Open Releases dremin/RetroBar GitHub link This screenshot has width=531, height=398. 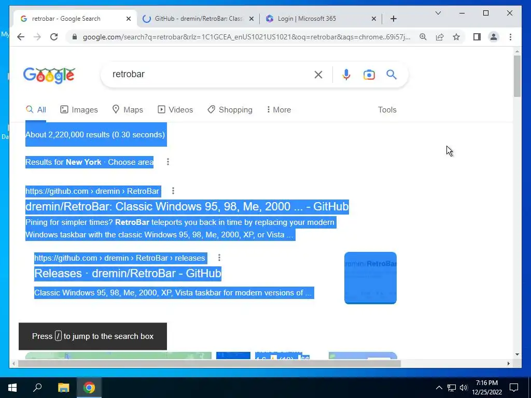coord(128,273)
